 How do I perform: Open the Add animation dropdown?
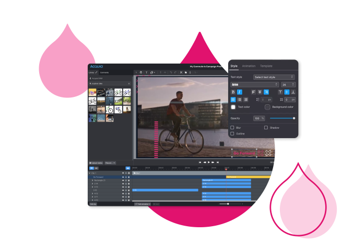click(x=143, y=204)
